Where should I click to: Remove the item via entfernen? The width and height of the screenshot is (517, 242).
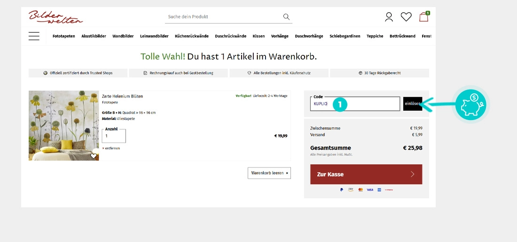(111, 148)
